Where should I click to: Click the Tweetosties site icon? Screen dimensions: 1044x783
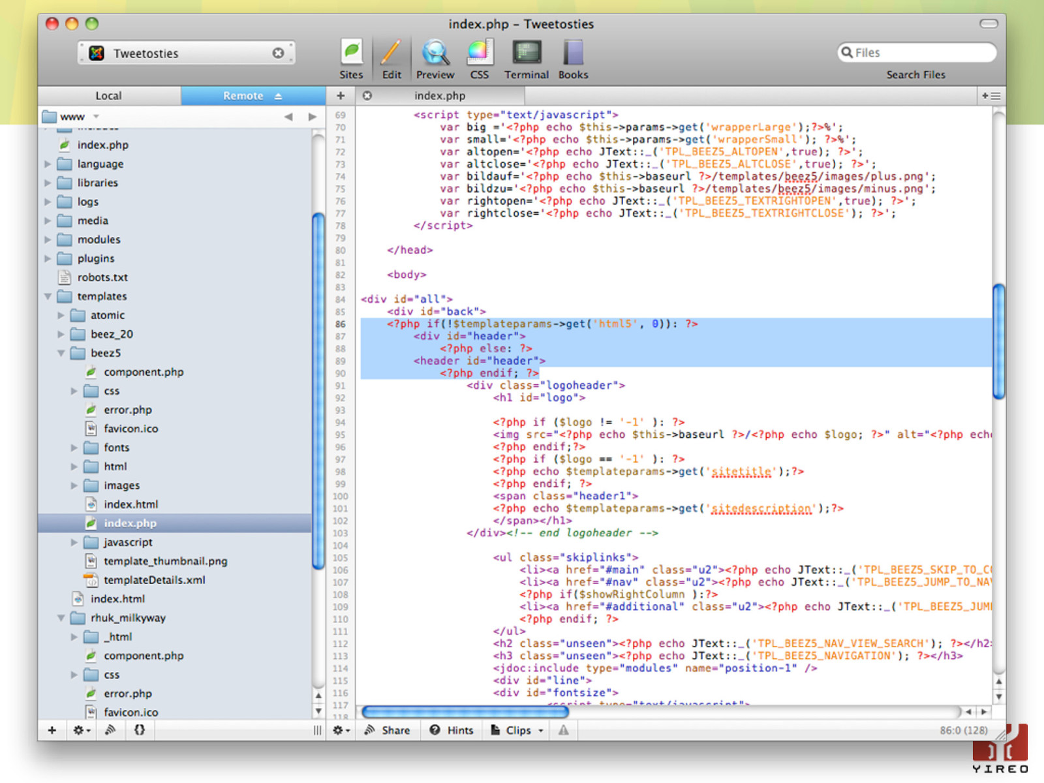tap(97, 53)
